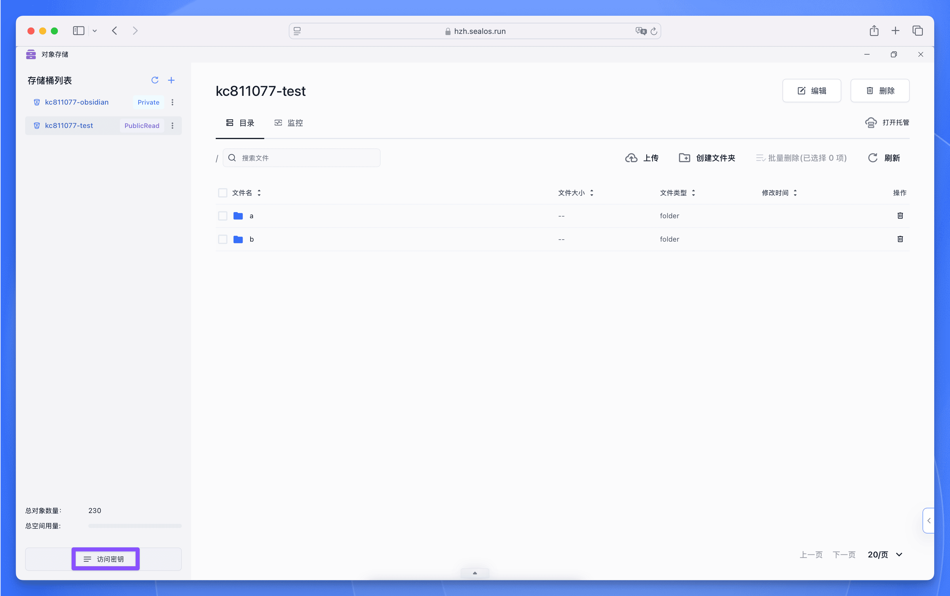Click the 编辑 button

pyautogui.click(x=811, y=91)
